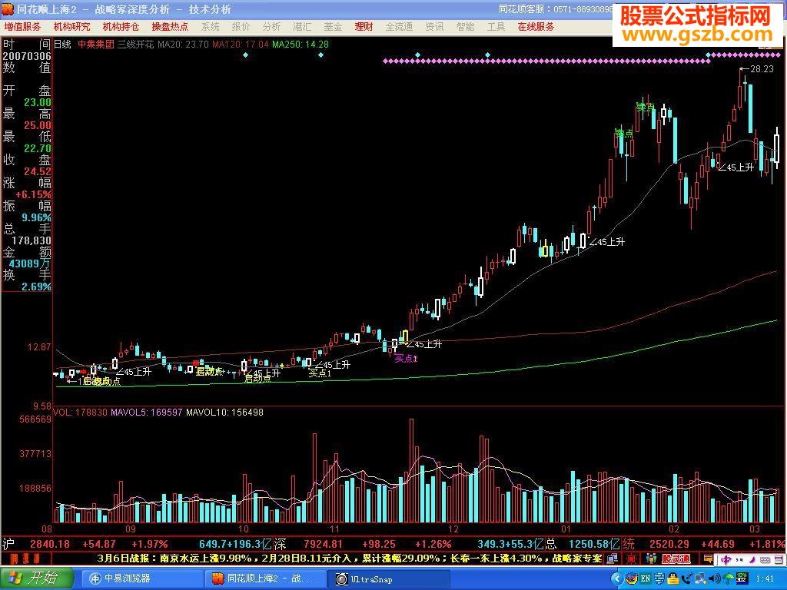The height and width of the screenshot is (590, 787).
Task: Click the volume speaker tray icon
Action: (x=714, y=578)
